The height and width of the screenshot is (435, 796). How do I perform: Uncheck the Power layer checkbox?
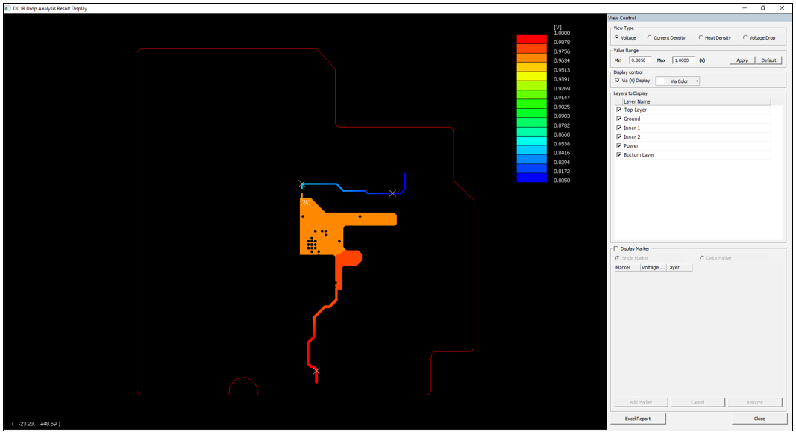click(x=619, y=145)
